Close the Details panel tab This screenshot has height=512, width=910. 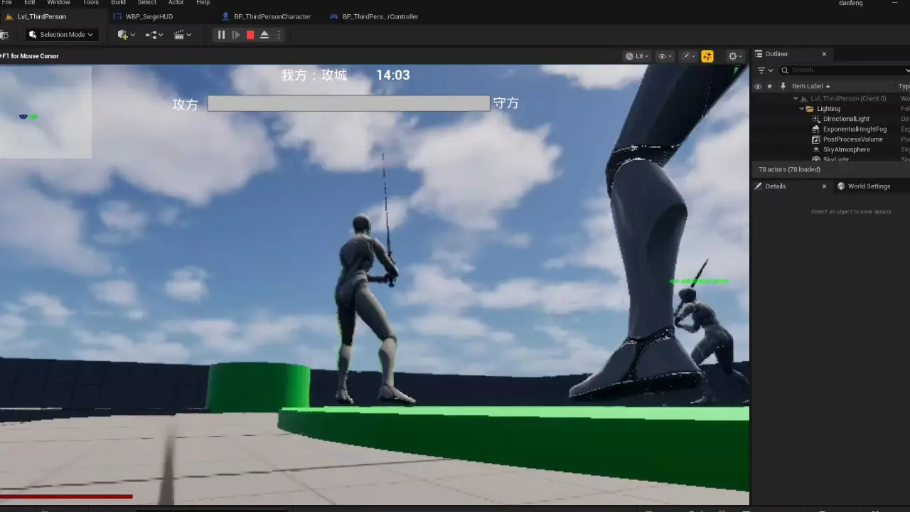coord(824,186)
